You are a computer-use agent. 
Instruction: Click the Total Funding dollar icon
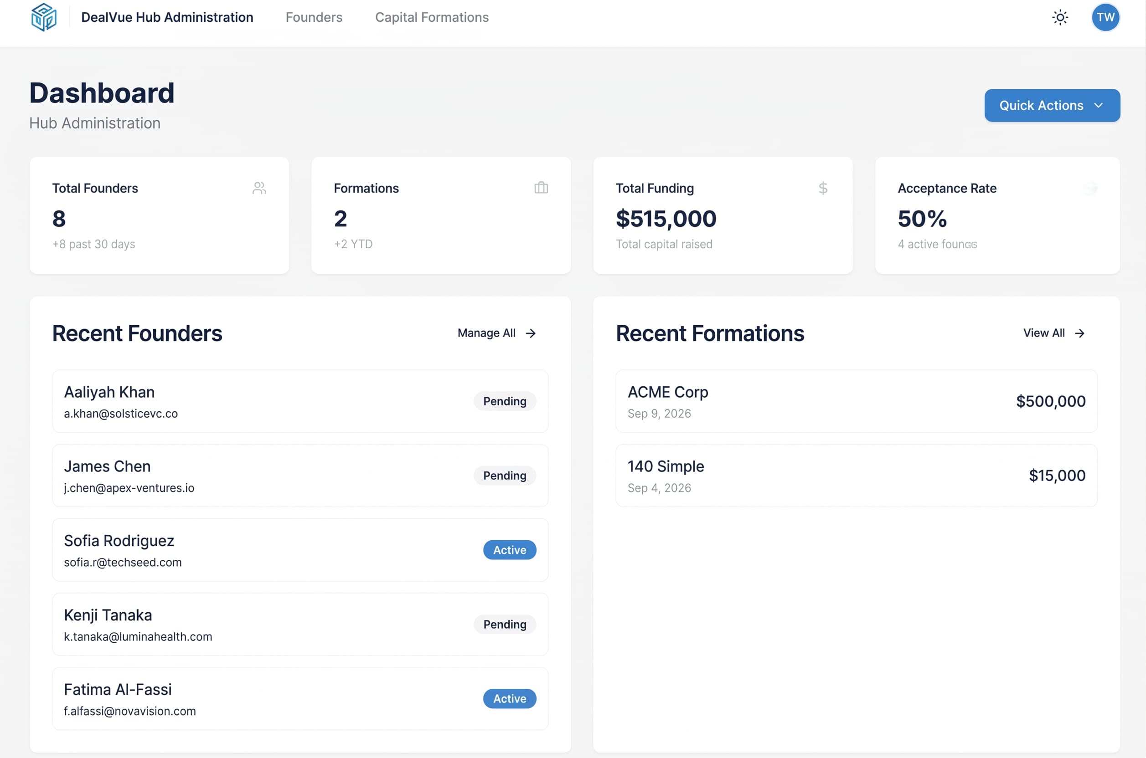(x=823, y=188)
